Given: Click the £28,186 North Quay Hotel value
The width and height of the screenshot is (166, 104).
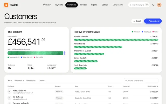Looking at the screenshot, I should coord(155,65).
